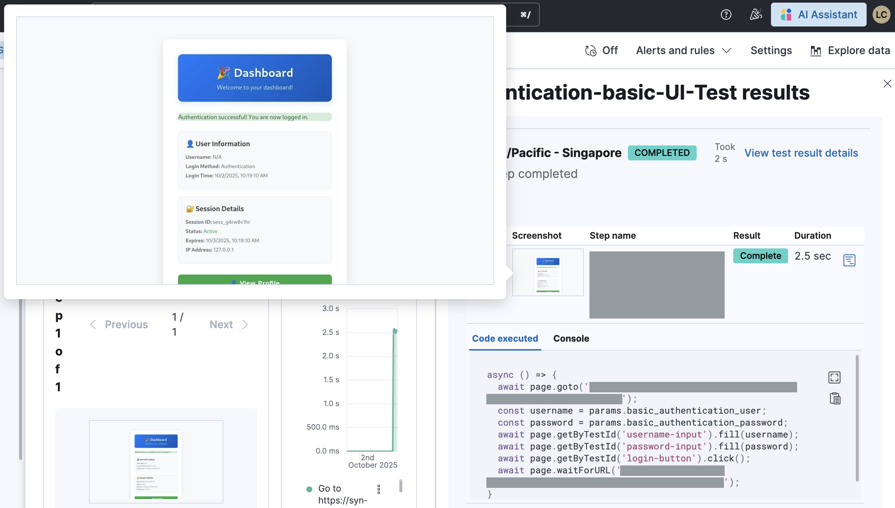Open the what's new announcements
This screenshot has width=895, height=508.
tap(756, 14)
